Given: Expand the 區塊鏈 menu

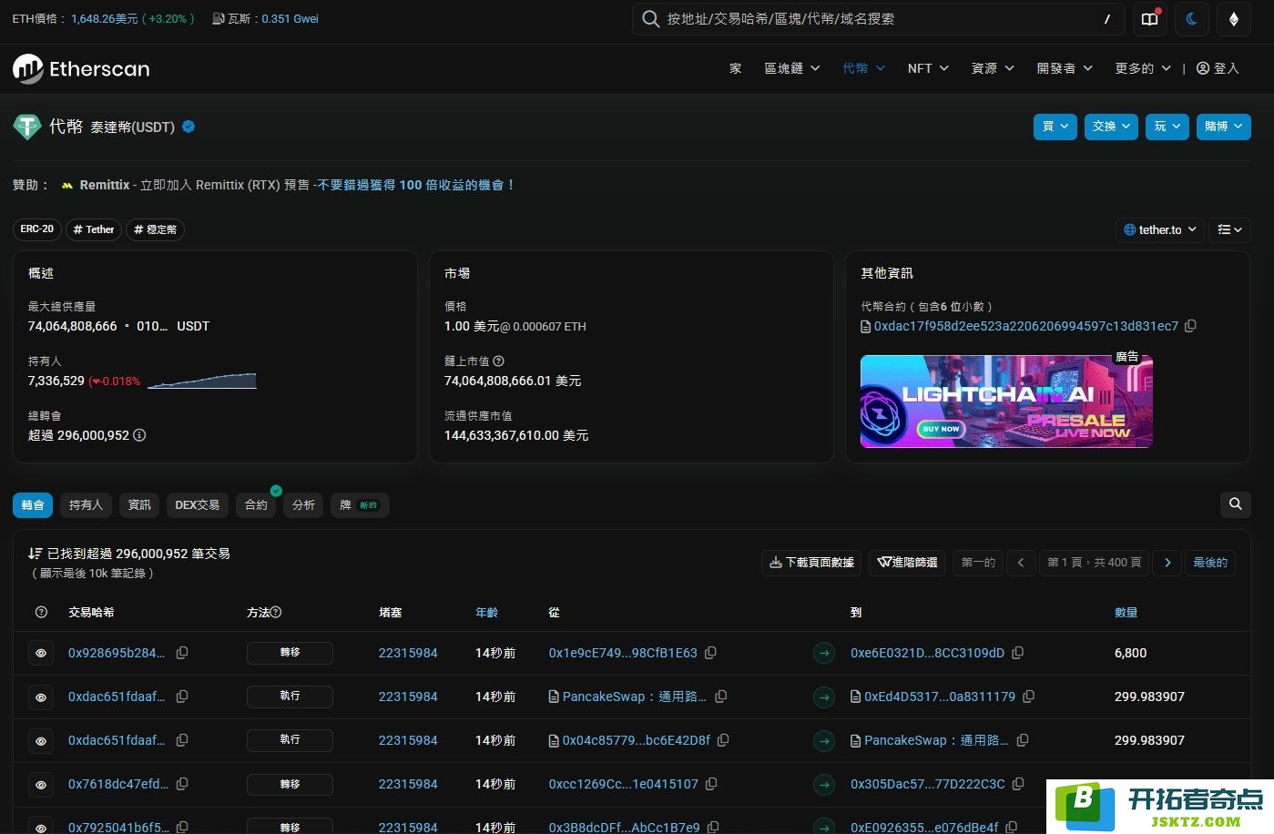Looking at the screenshot, I should point(792,68).
